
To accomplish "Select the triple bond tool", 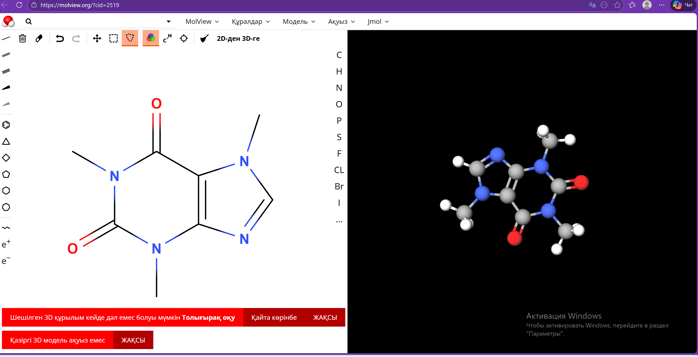I will pyautogui.click(x=6, y=71).
